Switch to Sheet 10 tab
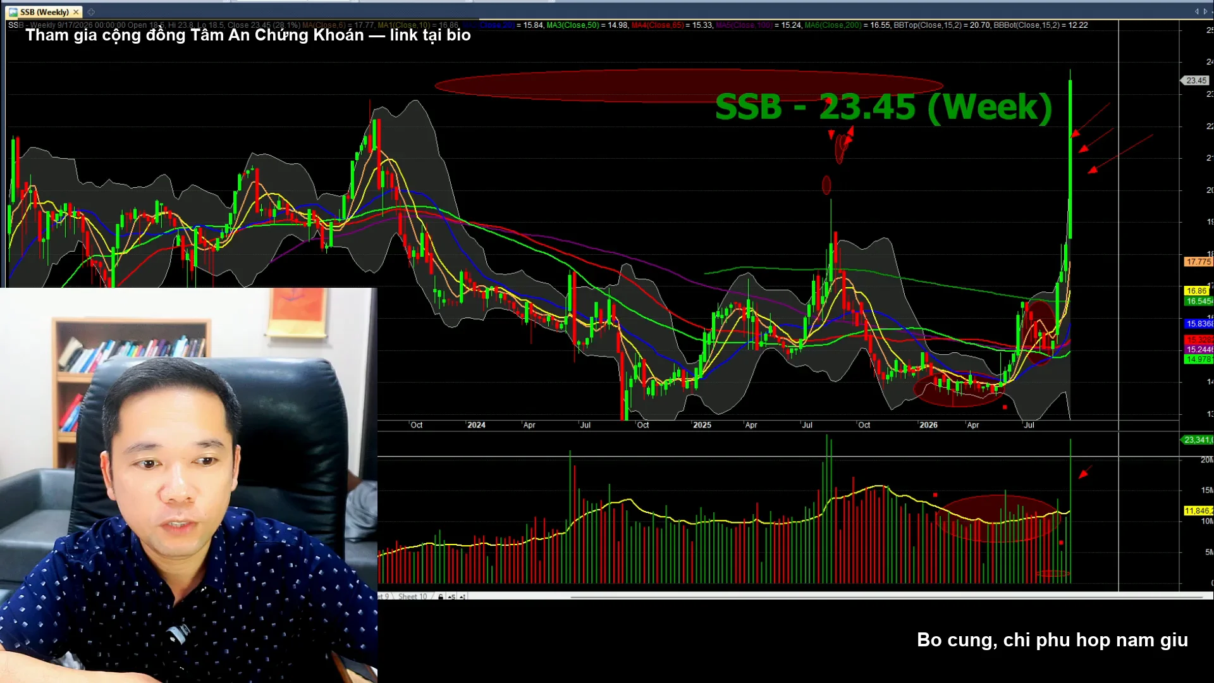 coord(412,596)
